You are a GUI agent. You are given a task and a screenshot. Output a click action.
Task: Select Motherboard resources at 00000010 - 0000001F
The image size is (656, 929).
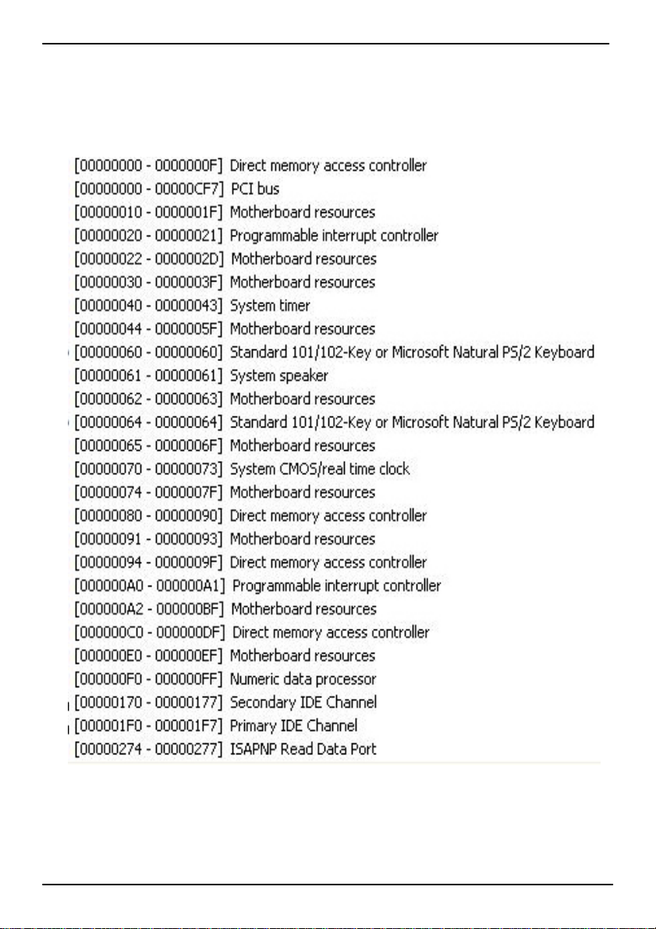[225, 212]
